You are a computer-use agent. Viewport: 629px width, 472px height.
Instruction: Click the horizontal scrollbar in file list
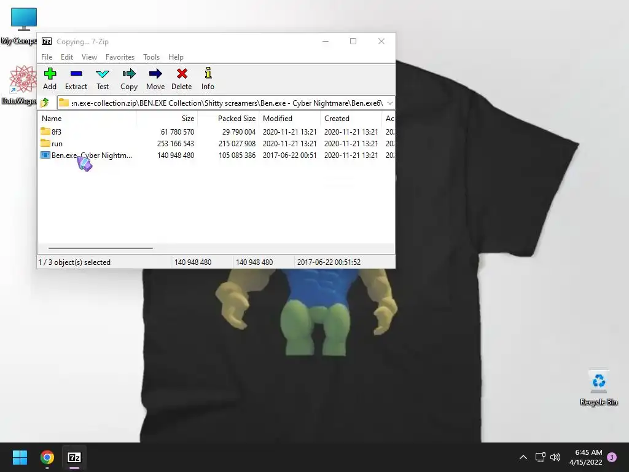click(100, 248)
